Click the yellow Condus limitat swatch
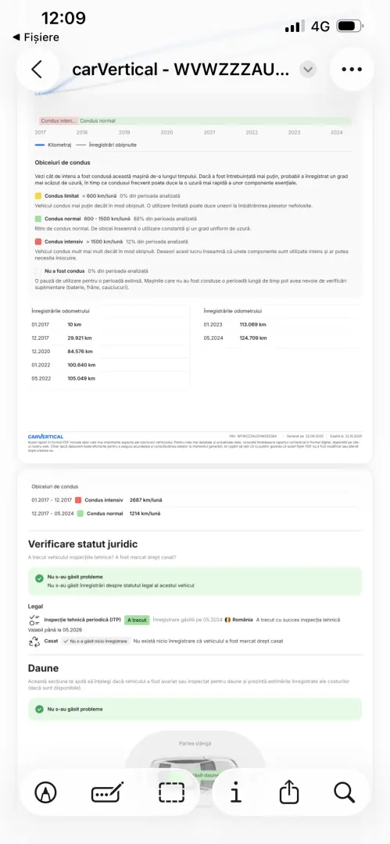 click(x=38, y=196)
